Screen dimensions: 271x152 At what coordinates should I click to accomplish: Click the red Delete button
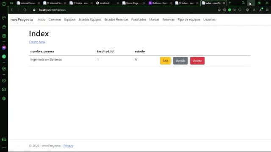[x=197, y=61]
